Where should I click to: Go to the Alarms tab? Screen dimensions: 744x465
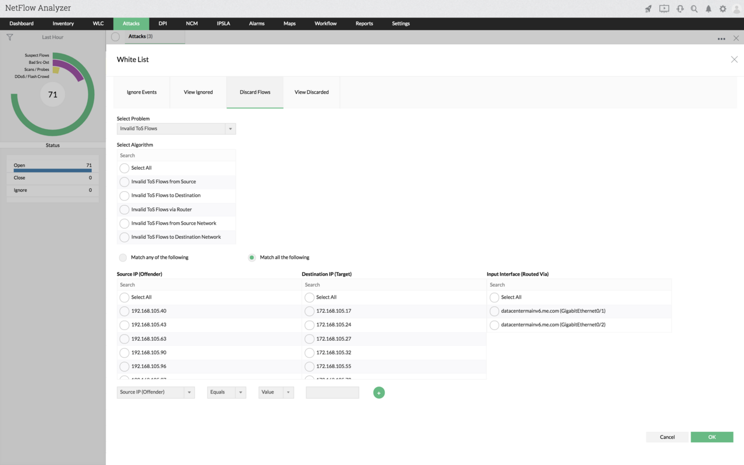coord(257,24)
